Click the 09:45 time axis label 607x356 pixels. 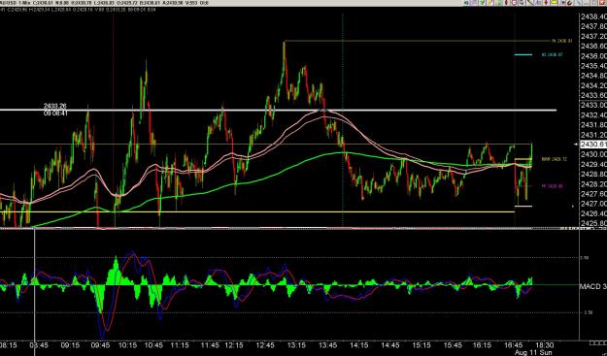click(x=101, y=345)
